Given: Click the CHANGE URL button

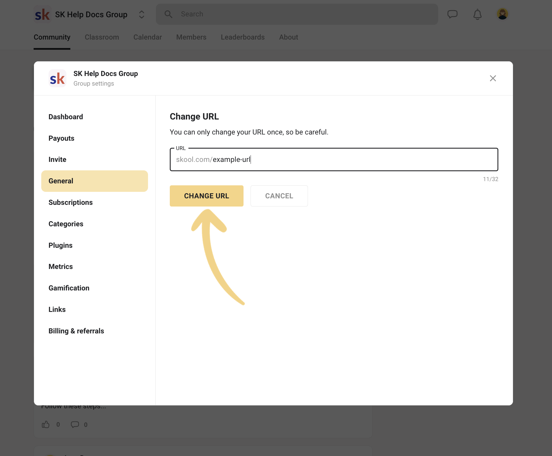Looking at the screenshot, I should coord(207,196).
